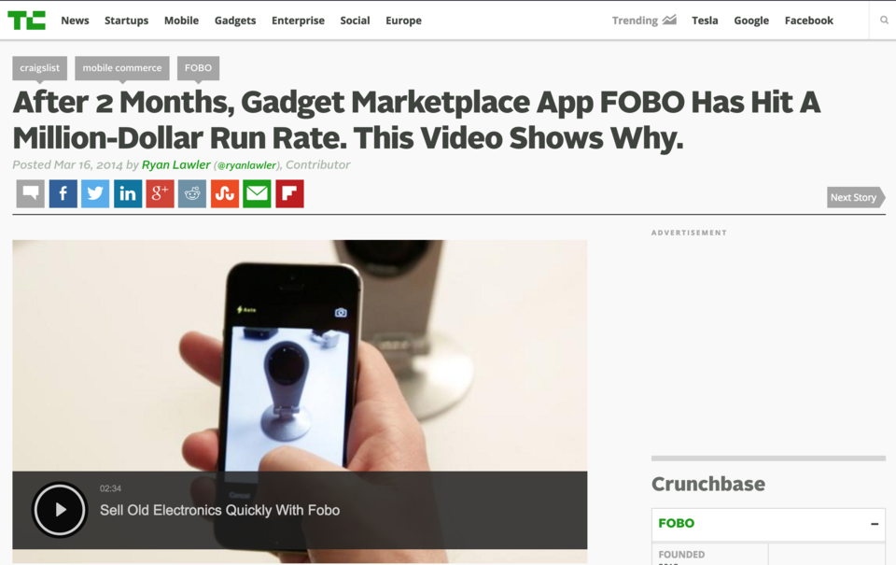Share article on Facebook icon

(63, 193)
